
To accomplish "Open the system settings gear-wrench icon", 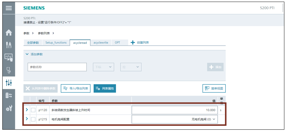I will click(9, 108).
